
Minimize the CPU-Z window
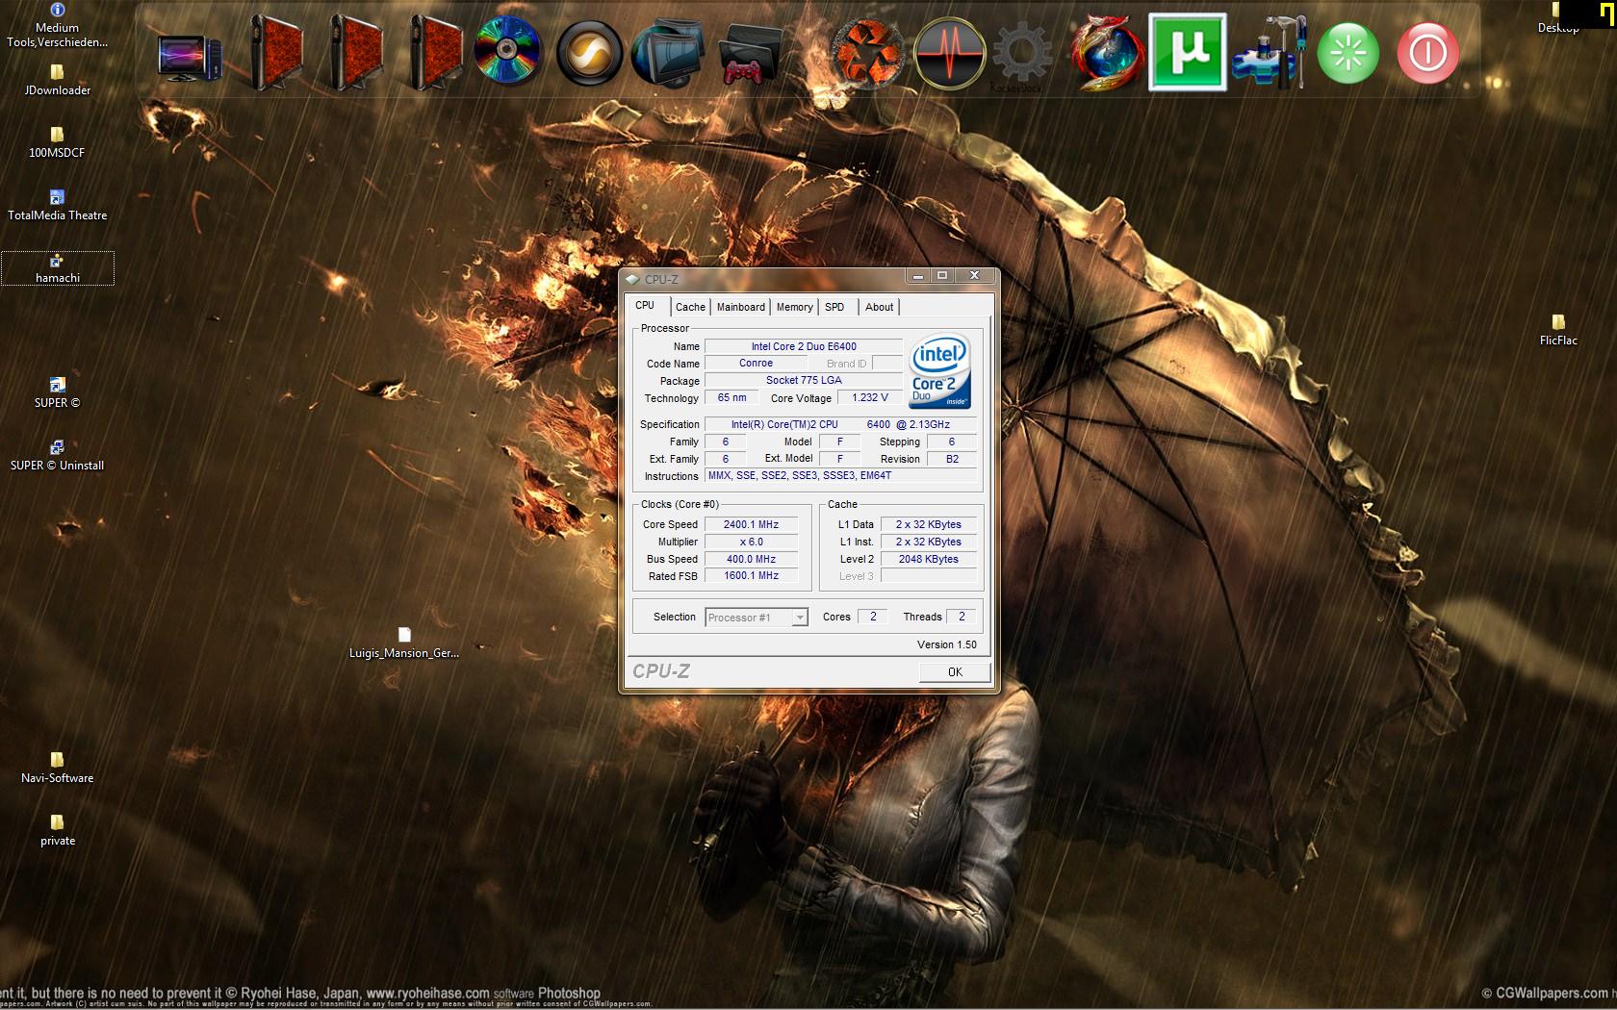click(x=918, y=276)
